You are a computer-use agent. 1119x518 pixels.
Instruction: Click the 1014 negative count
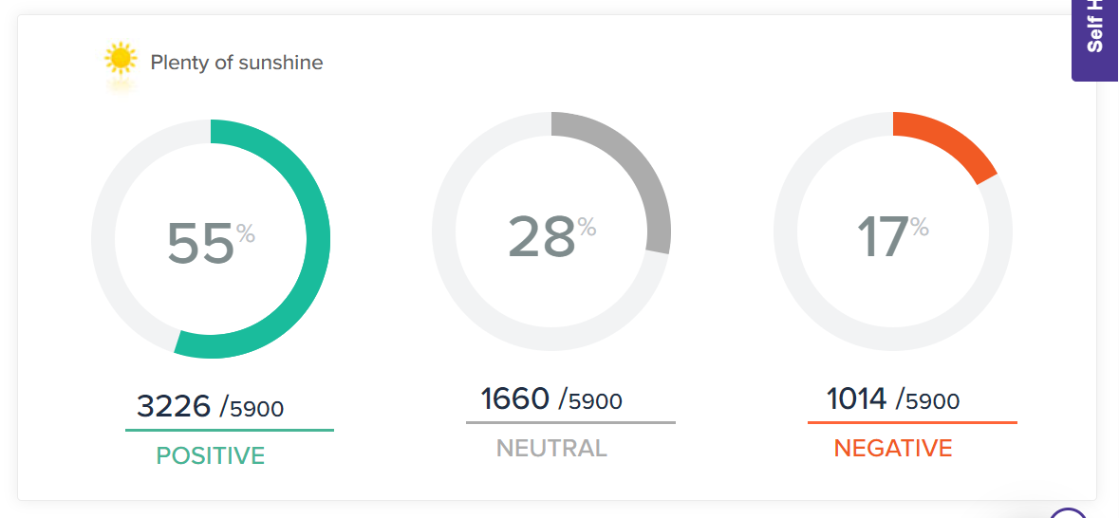coord(857,398)
